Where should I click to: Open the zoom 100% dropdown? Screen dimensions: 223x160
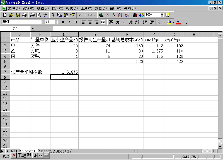point(162,15)
